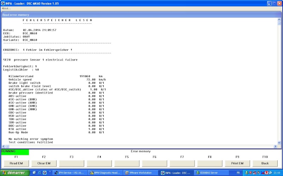Screen dimensions: 283x176
Task: Click the Run-Up Mode row
Action: point(56,132)
